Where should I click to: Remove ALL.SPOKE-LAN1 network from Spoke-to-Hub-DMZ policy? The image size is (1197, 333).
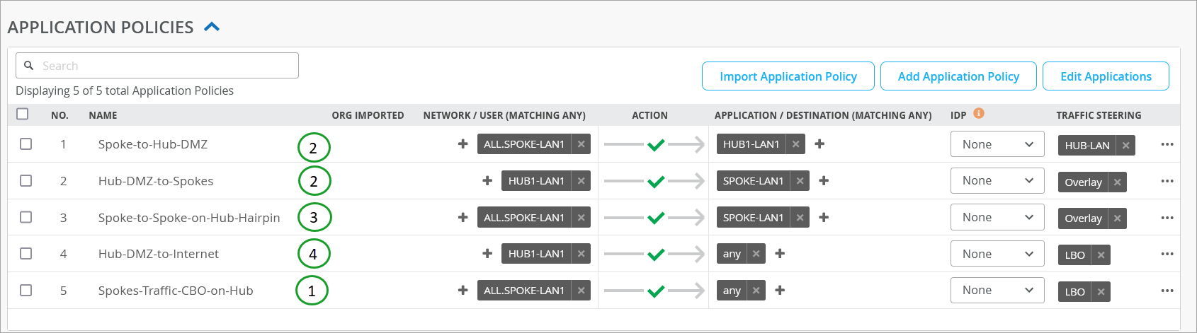pos(581,144)
